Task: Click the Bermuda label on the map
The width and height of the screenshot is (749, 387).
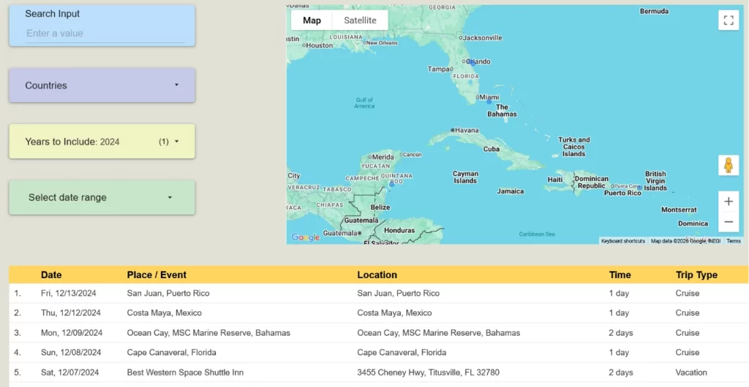Action: tap(655, 11)
